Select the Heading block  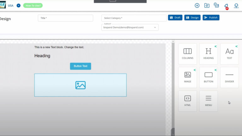coord(209,54)
